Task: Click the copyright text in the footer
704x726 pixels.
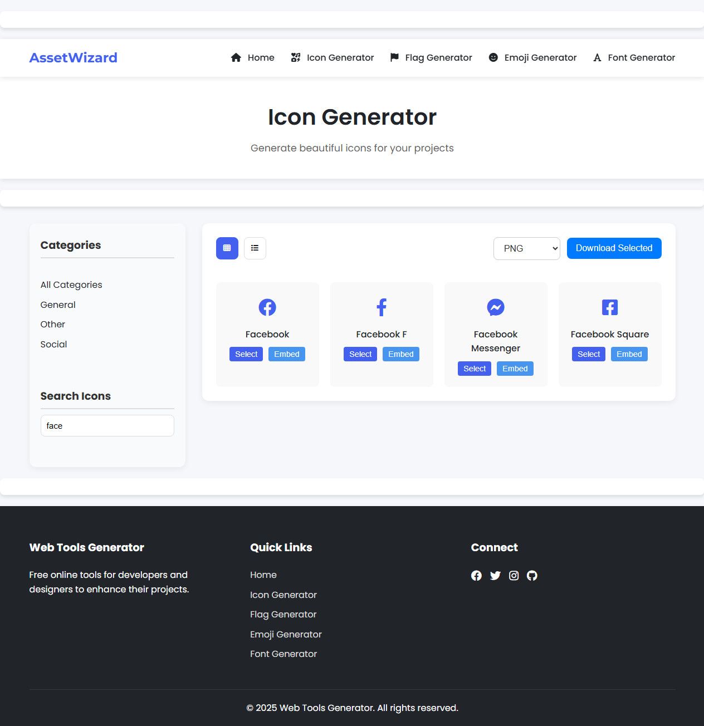Action: (x=352, y=708)
